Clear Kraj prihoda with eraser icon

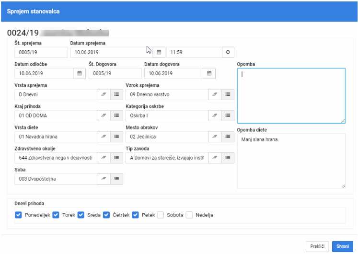point(104,115)
